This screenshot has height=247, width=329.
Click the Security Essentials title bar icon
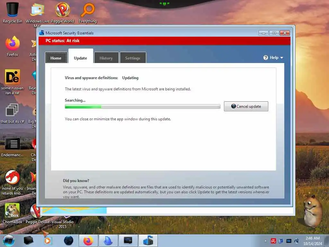pos(41,33)
